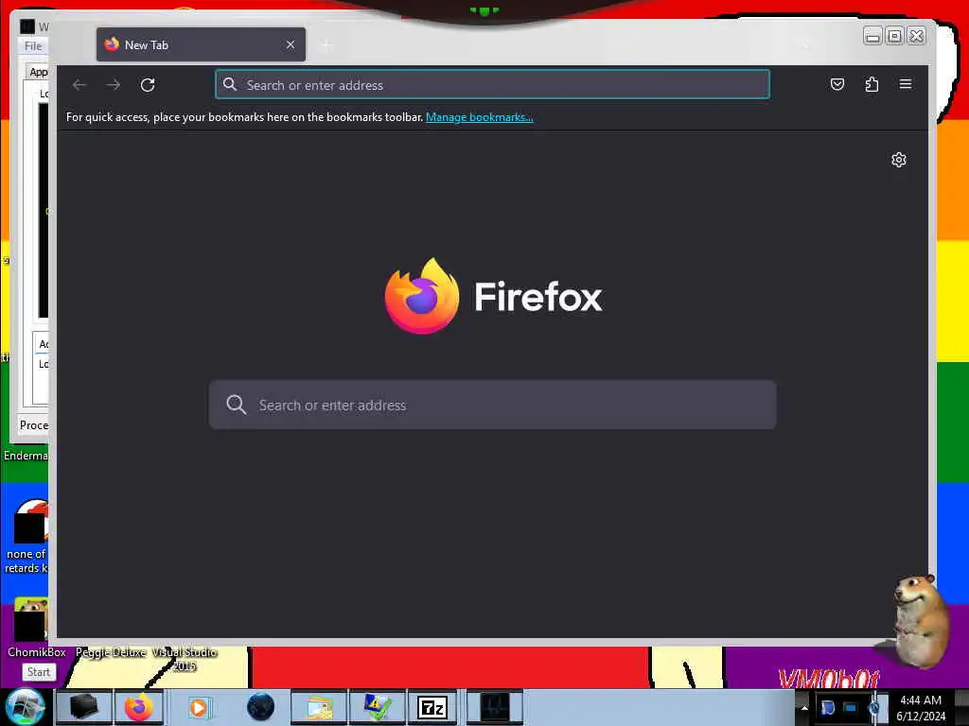Click the Firefox logo on page
The width and height of the screenshot is (969, 726).
tap(422, 296)
